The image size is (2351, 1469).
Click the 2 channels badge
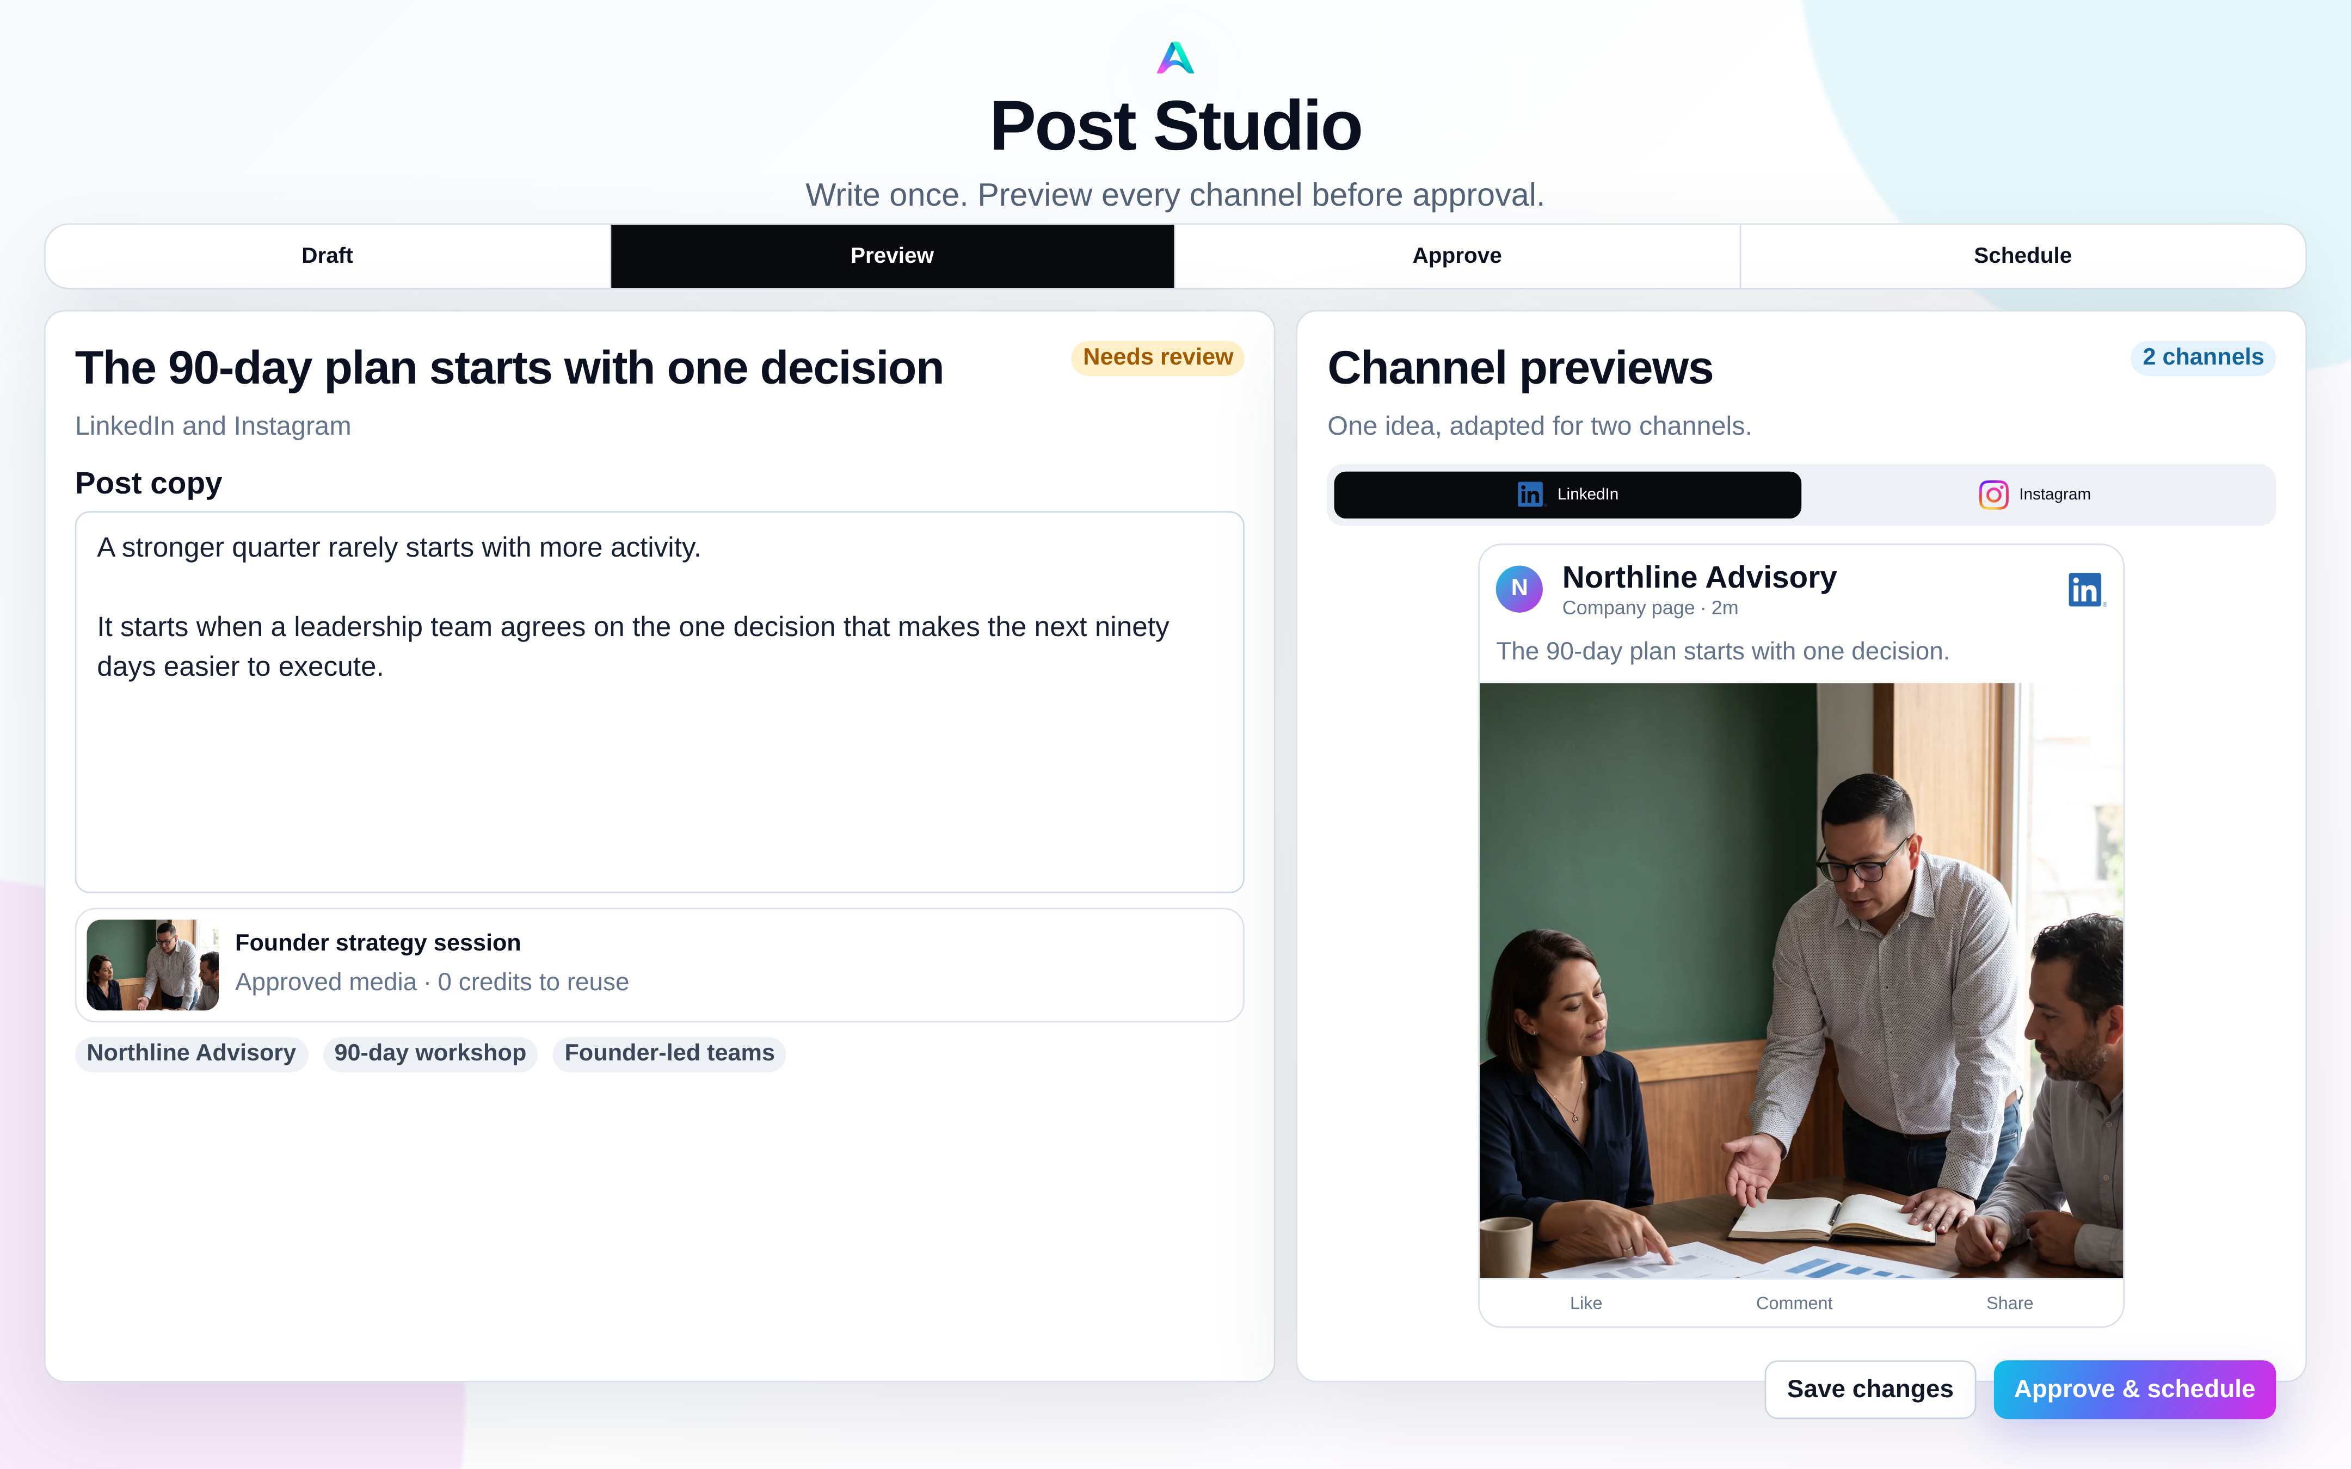2202,357
